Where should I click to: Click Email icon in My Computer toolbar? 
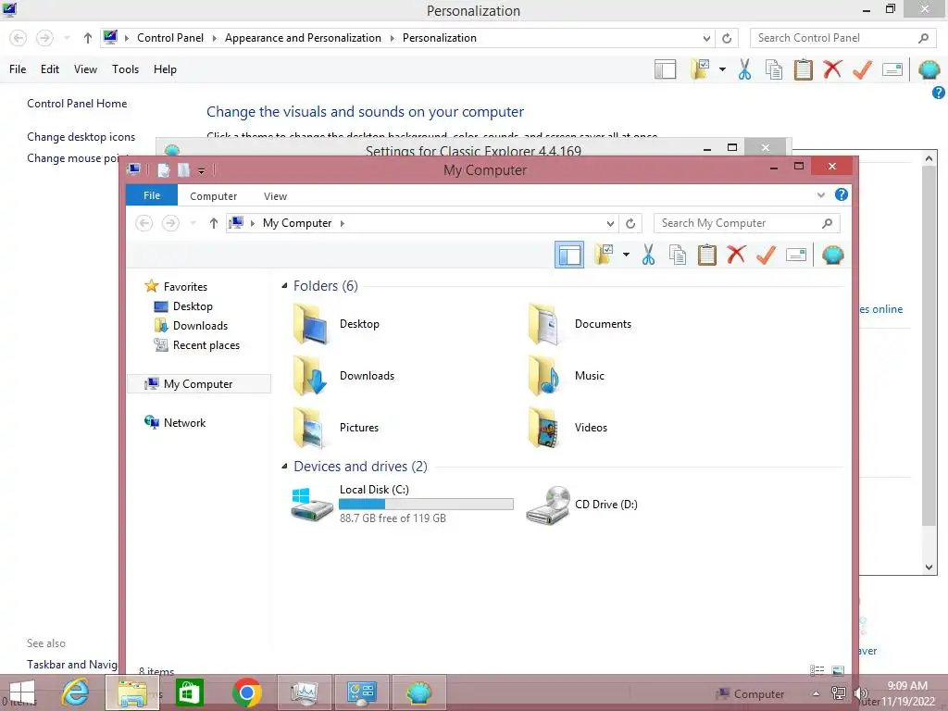click(796, 256)
